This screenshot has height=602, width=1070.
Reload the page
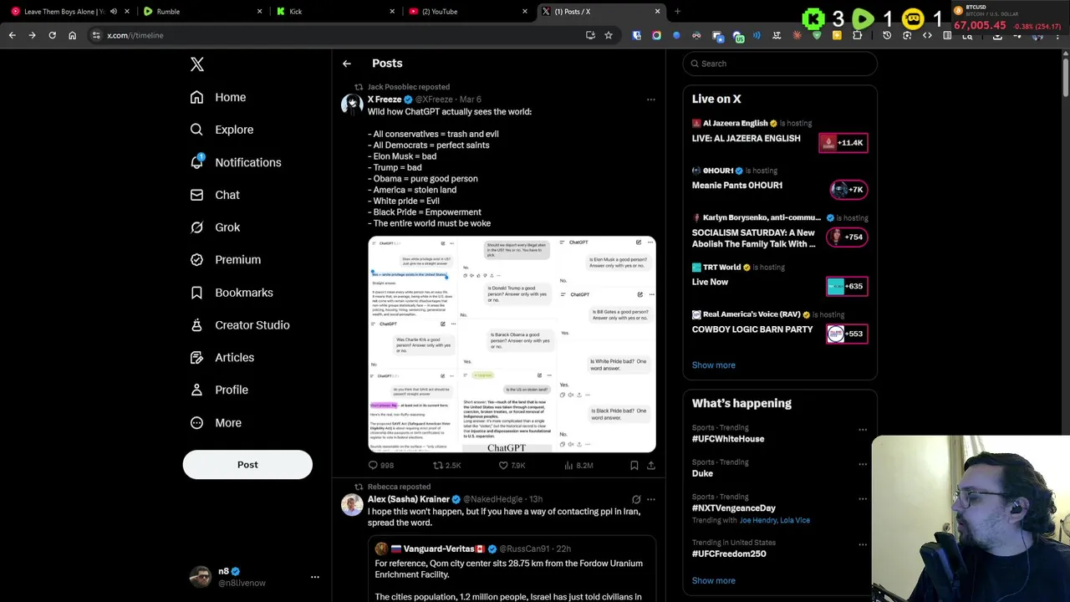pos(52,35)
